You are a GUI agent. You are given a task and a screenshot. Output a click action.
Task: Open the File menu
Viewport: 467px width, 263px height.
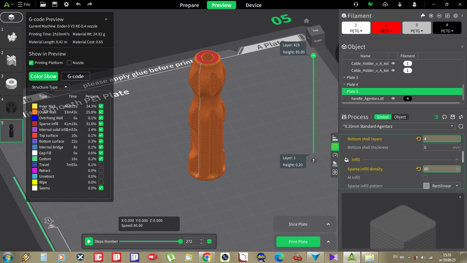click(24, 4)
